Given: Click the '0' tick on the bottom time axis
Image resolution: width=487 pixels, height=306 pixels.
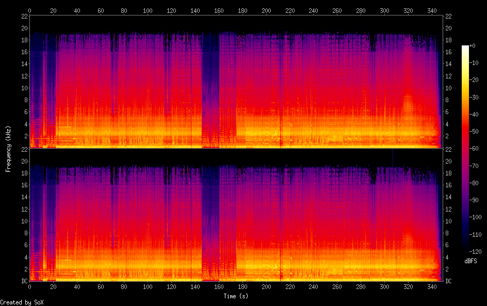Looking at the screenshot, I should [30, 286].
